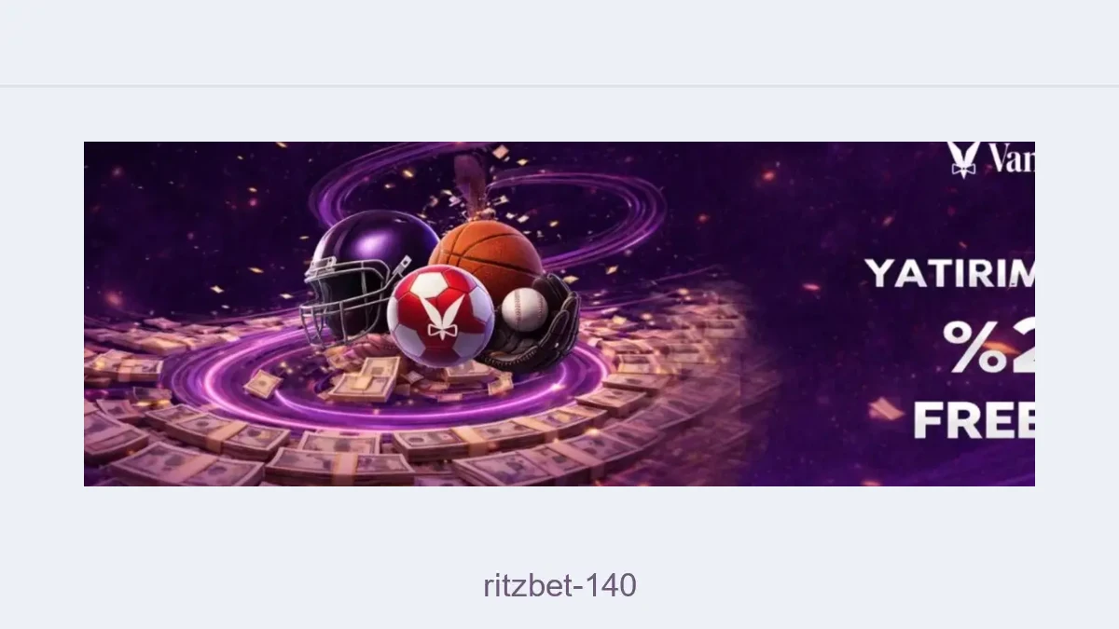Click the YATIRIM text on banner

click(x=949, y=273)
